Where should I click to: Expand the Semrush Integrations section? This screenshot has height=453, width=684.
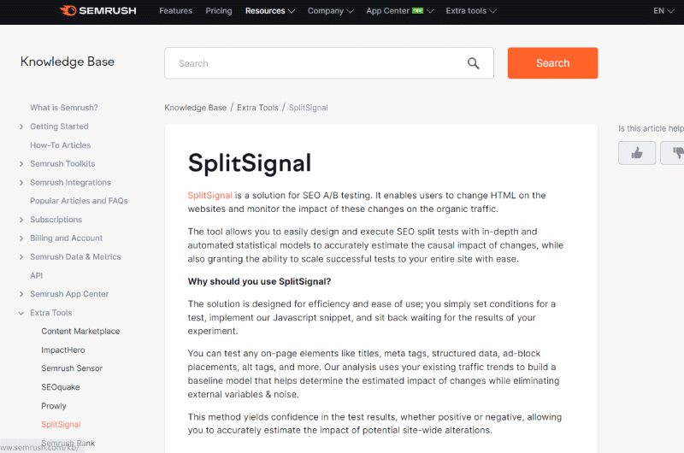point(21,182)
